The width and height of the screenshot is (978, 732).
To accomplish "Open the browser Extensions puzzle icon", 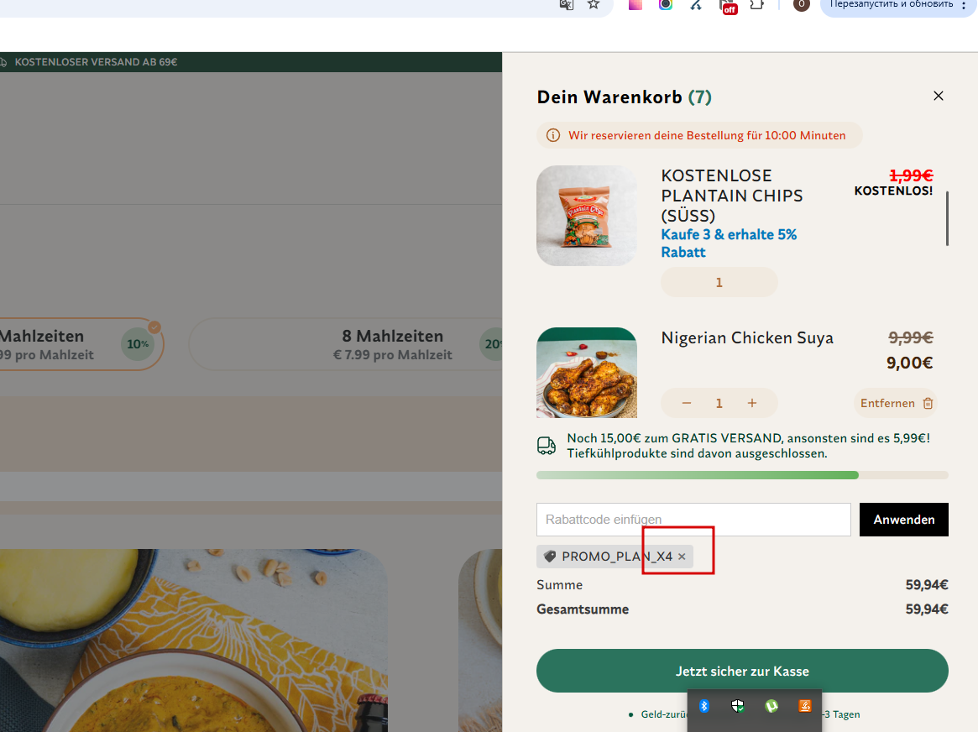I will point(756,4).
